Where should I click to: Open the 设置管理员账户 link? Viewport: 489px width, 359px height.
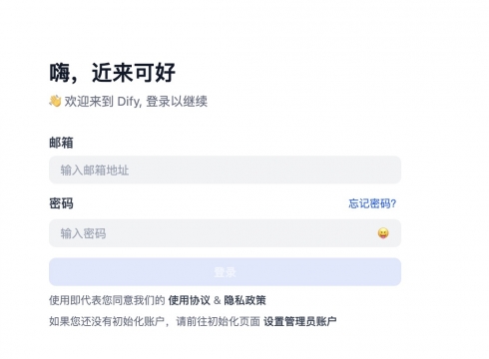[300, 321]
